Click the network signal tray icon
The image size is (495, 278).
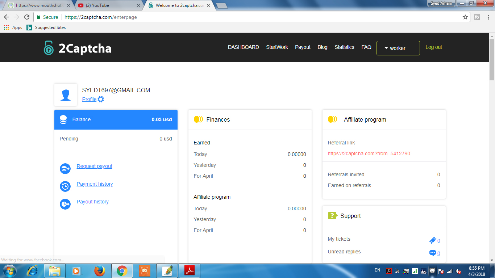coord(450,271)
